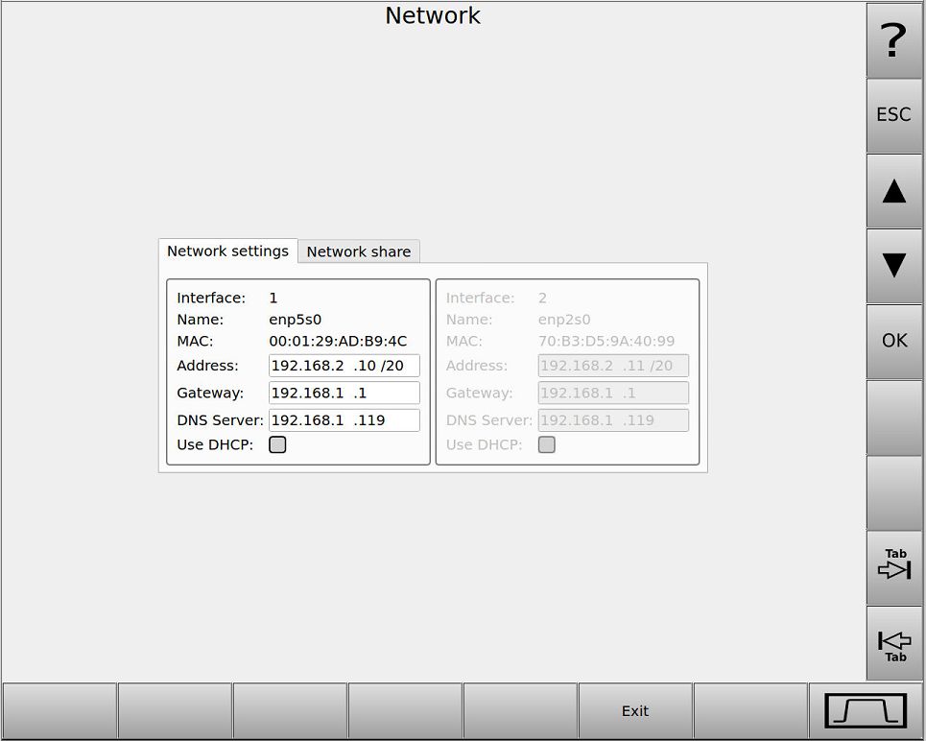Select the Tab forward icon
926x741 pixels.
893,566
